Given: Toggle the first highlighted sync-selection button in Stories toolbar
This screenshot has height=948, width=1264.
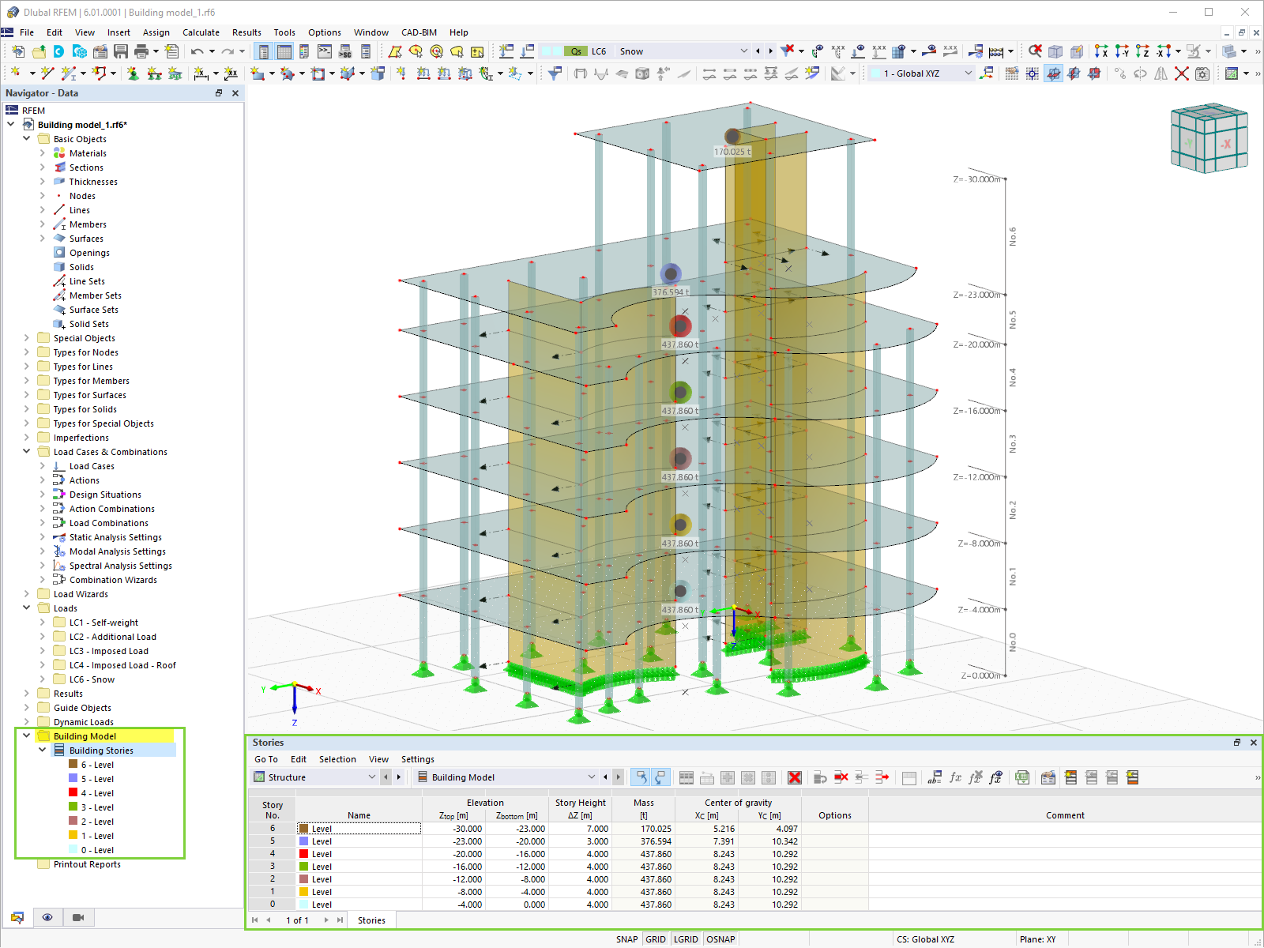Looking at the screenshot, I should pyautogui.click(x=641, y=777).
